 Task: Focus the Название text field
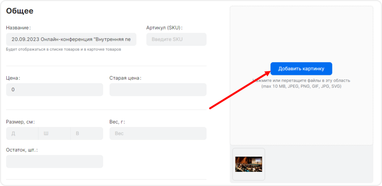pyautogui.click(x=71, y=39)
